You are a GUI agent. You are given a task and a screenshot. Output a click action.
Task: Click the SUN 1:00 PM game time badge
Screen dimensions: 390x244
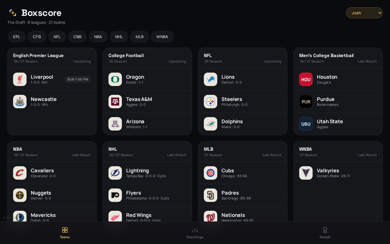(x=78, y=79)
